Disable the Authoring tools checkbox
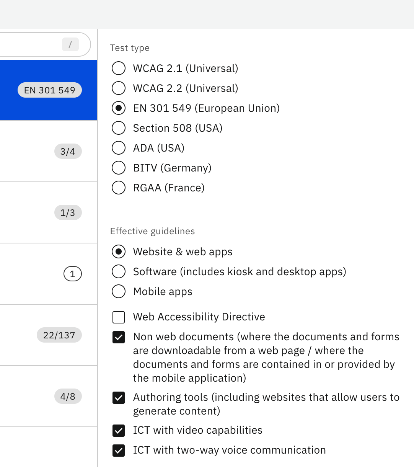The height and width of the screenshot is (467, 414). pyautogui.click(x=119, y=398)
